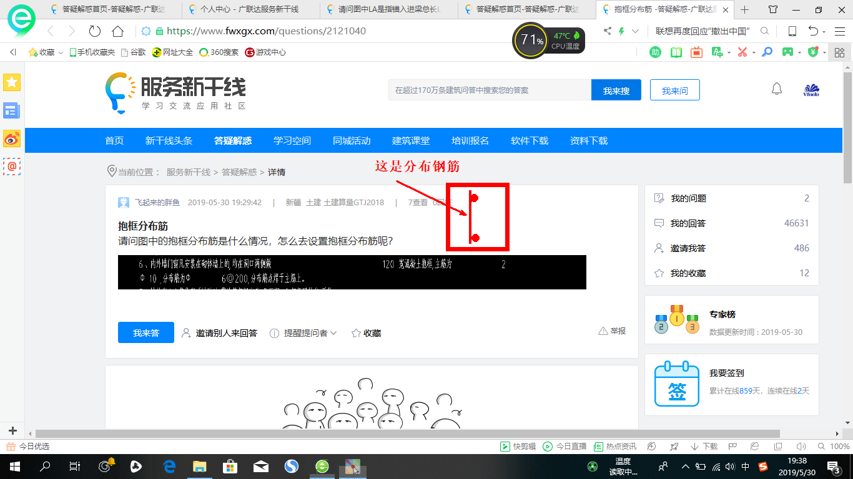853x479 pixels.
Task: Open the green book reading-mode icon
Action: tap(676, 52)
